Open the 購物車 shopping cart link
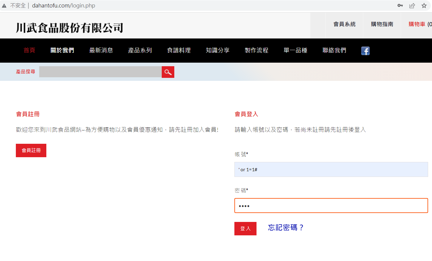This screenshot has width=432, height=261. click(x=420, y=24)
